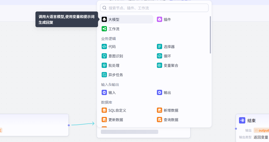Click the 输入&输出 section heading
Viewport: 269px width, 142px height.
110,85
